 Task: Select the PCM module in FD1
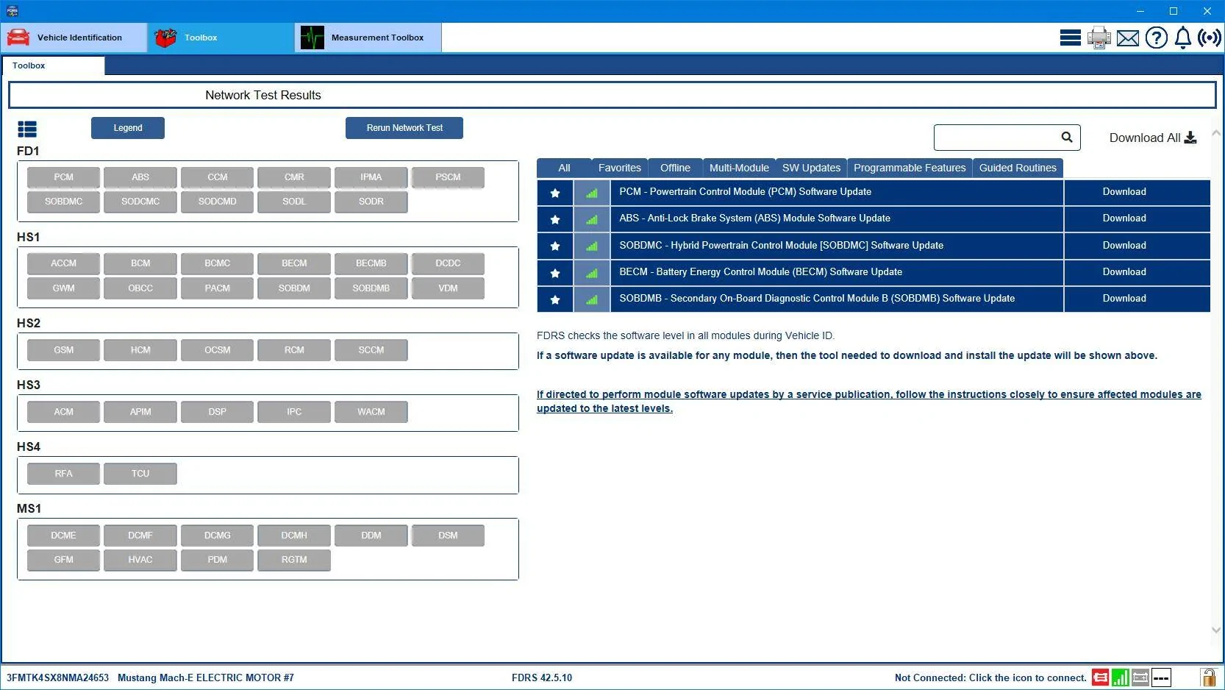click(x=63, y=177)
